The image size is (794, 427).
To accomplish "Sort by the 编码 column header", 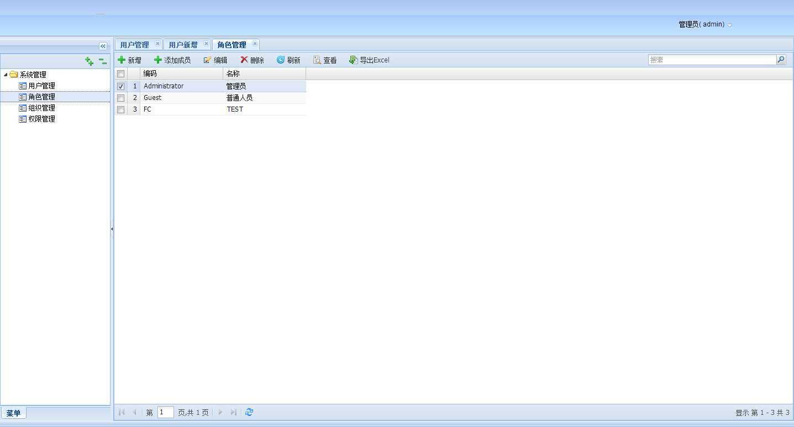I will point(182,73).
